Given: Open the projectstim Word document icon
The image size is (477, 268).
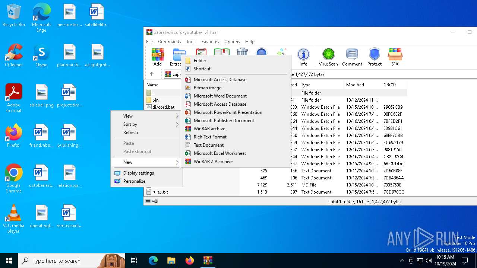Looking at the screenshot, I should click(x=69, y=96).
